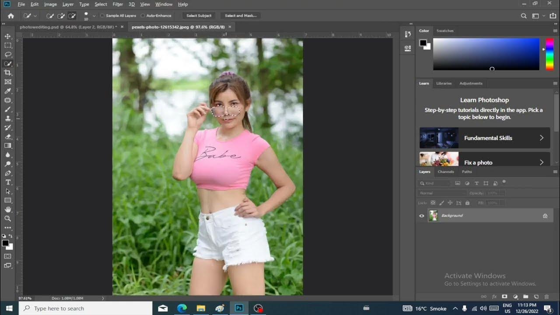The image size is (560, 315).
Task: Hide the Background layer using eye icon
Action: (422, 216)
